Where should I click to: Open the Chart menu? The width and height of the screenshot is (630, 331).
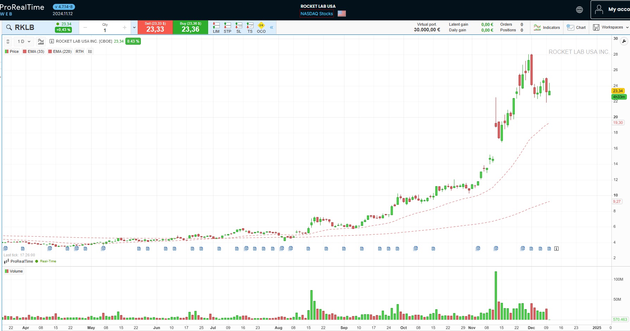point(576,27)
